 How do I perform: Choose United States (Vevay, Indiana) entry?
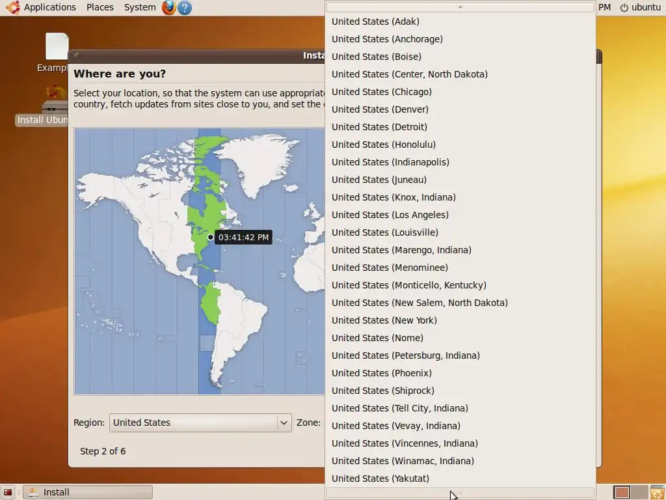point(460,426)
